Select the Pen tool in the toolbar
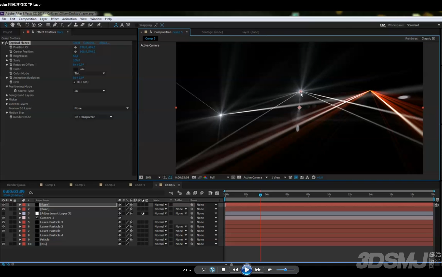 (55, 25)
